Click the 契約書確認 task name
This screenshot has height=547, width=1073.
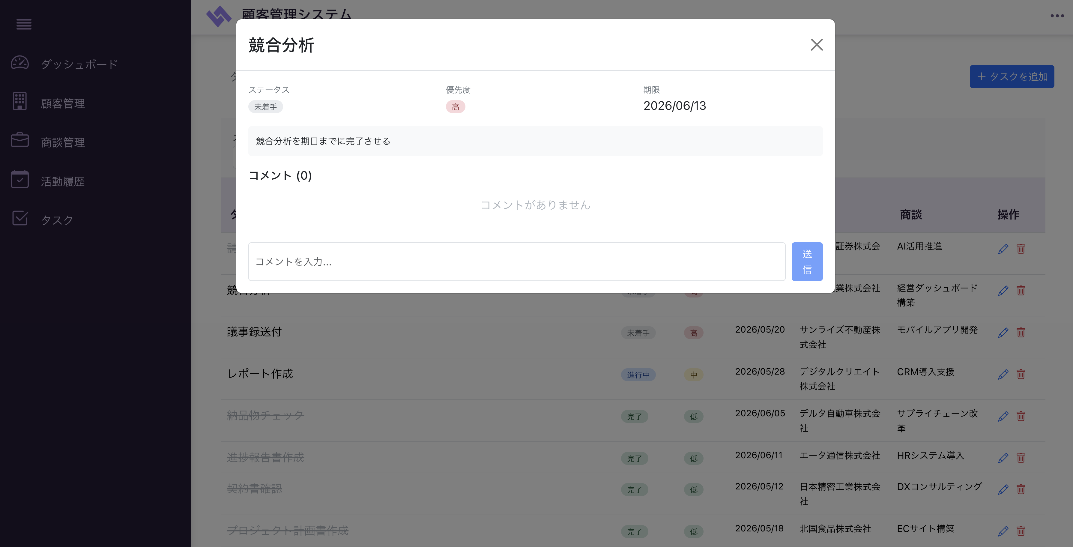coord(255,489)
